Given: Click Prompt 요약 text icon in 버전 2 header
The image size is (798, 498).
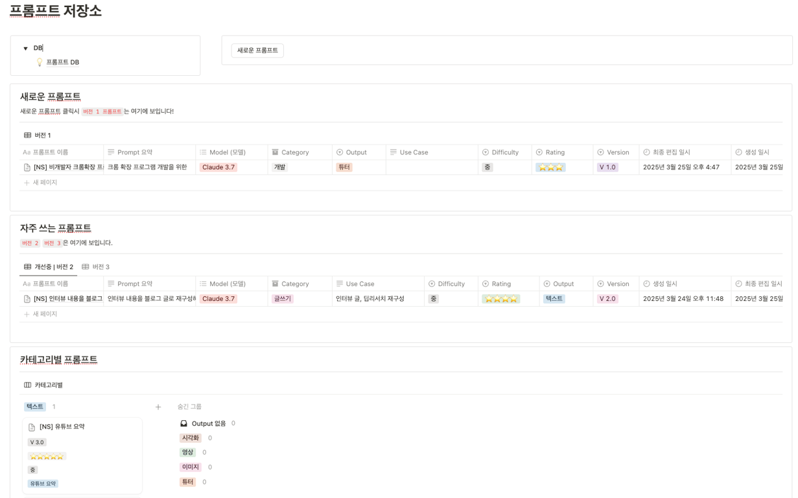Looking at the screenshot, I should 111,284.
